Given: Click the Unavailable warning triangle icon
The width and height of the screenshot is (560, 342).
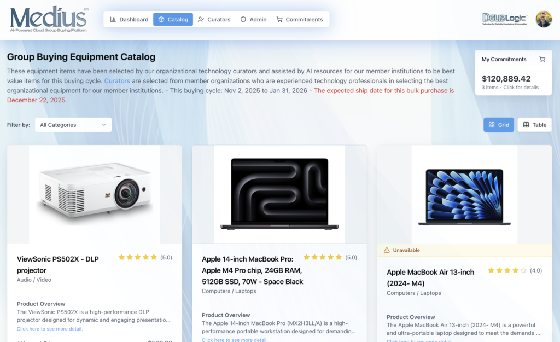Looking at the screenshot, I should (x=387, y=250).
